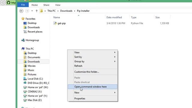Select Homegroup in the navigation pane
This screenshot has height=108, width=192.
point(32,40)
